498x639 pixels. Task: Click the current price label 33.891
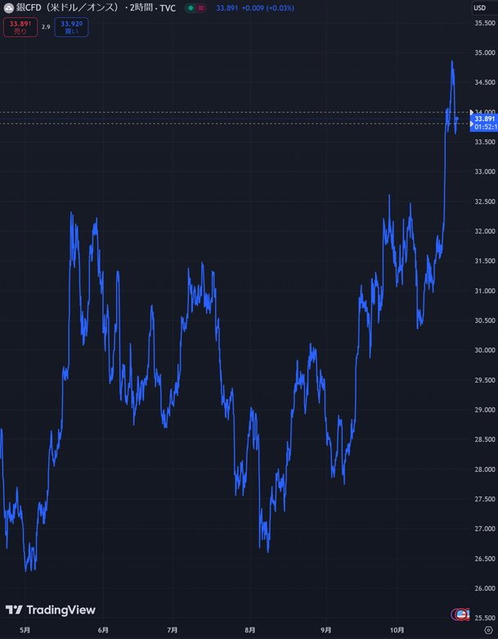click(x=482, y=119)
